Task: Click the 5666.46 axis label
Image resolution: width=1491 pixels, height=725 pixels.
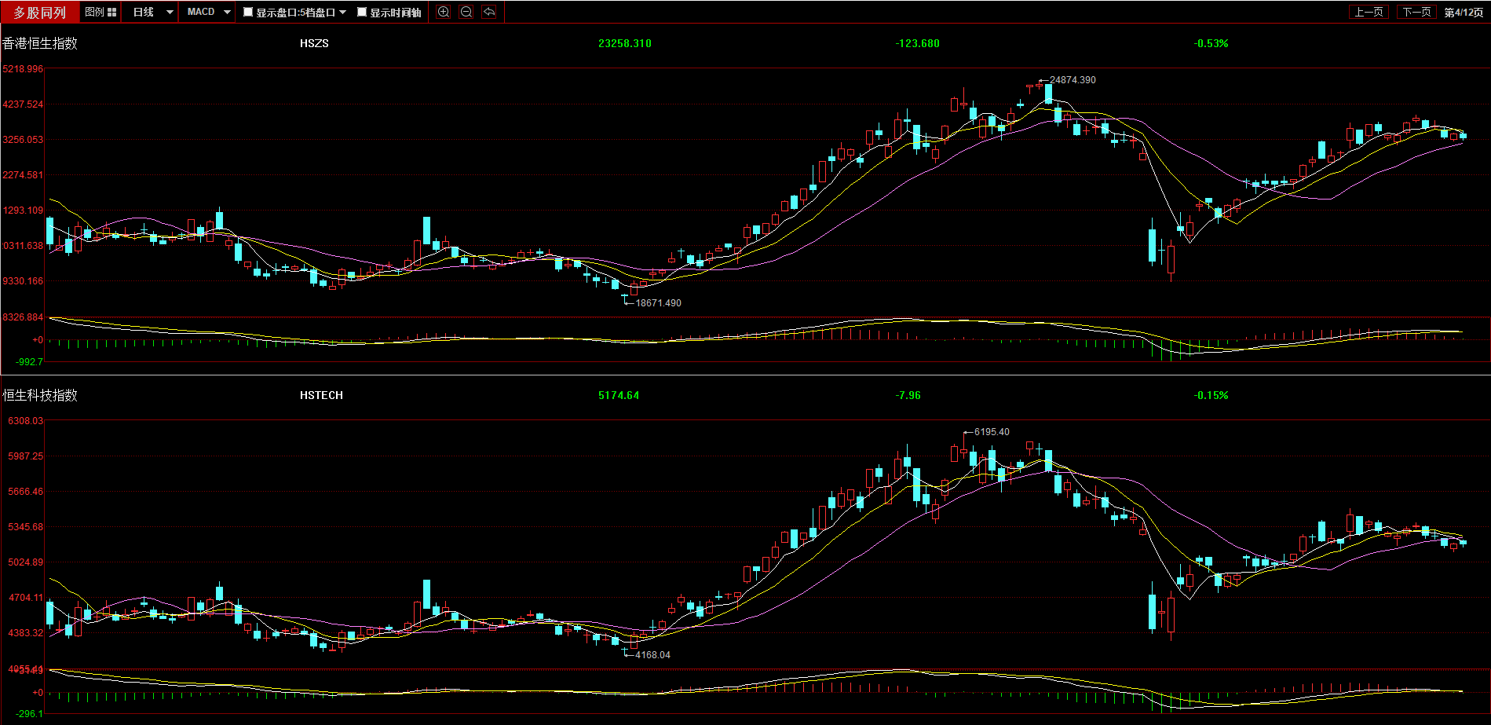Action: 26,492
